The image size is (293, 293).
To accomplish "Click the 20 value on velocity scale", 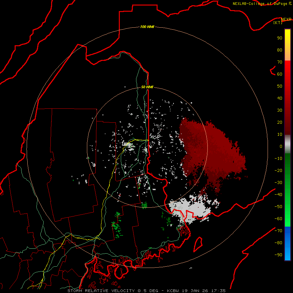I will [x=280, y=122].
